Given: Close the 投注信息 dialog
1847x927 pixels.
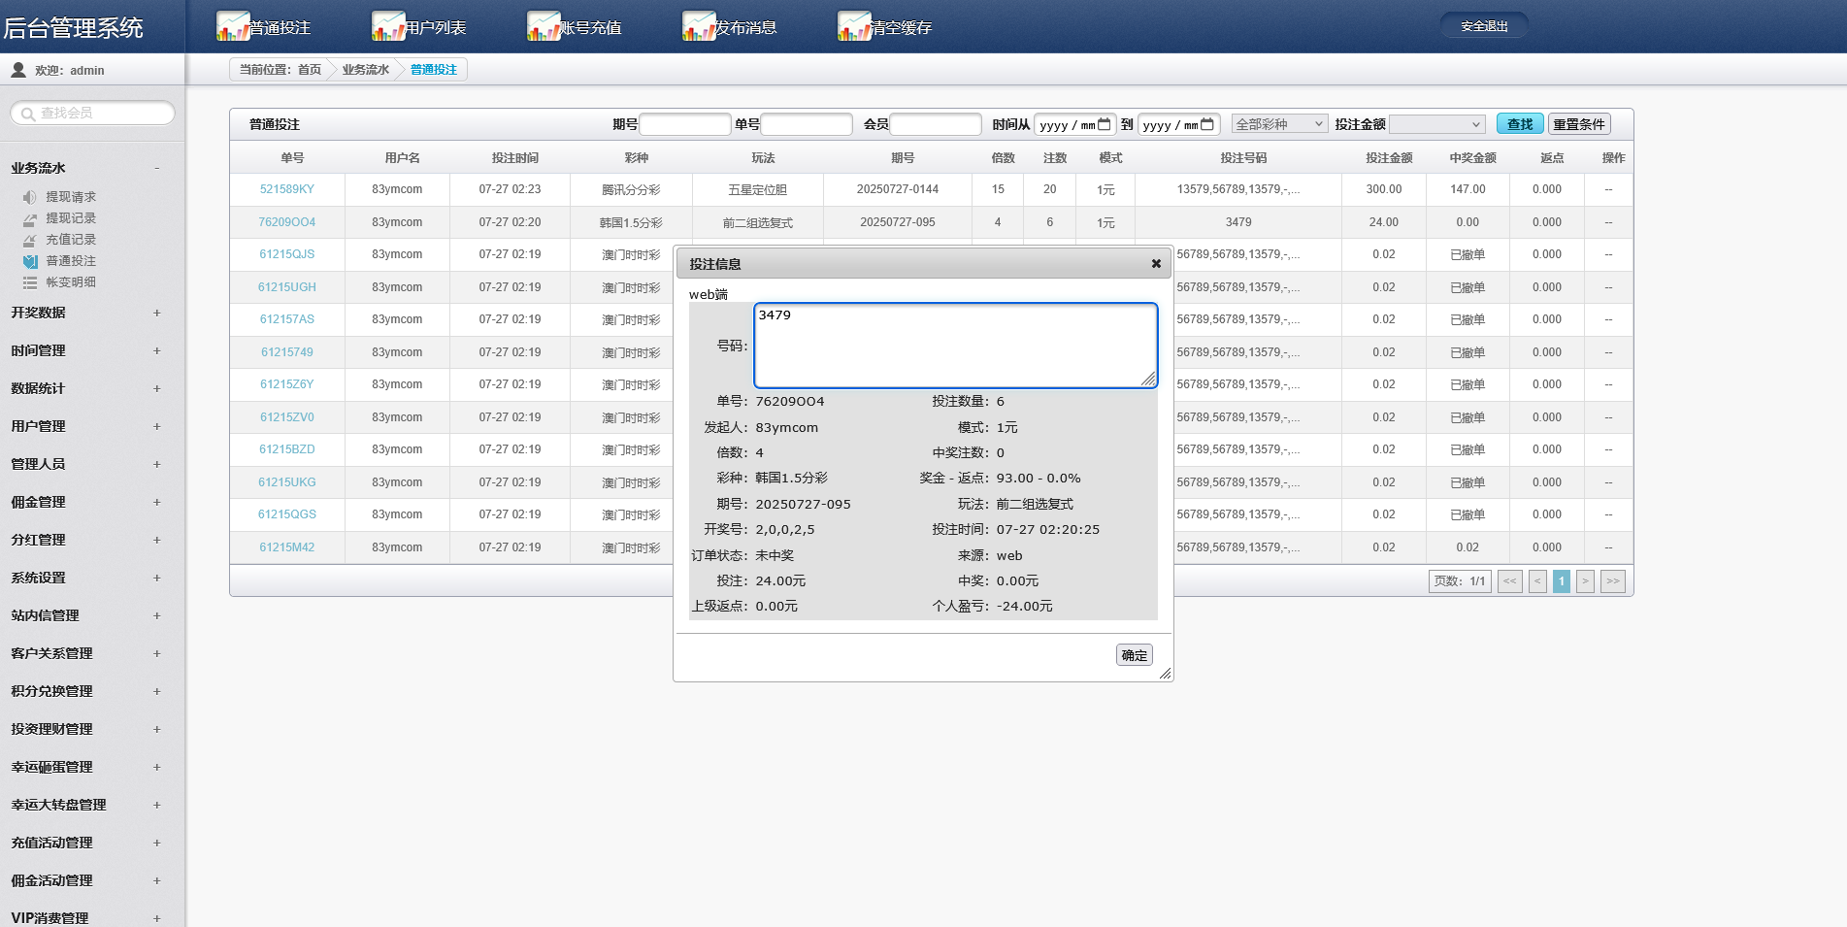Looking at the screenshot, I should (1156, 264).
